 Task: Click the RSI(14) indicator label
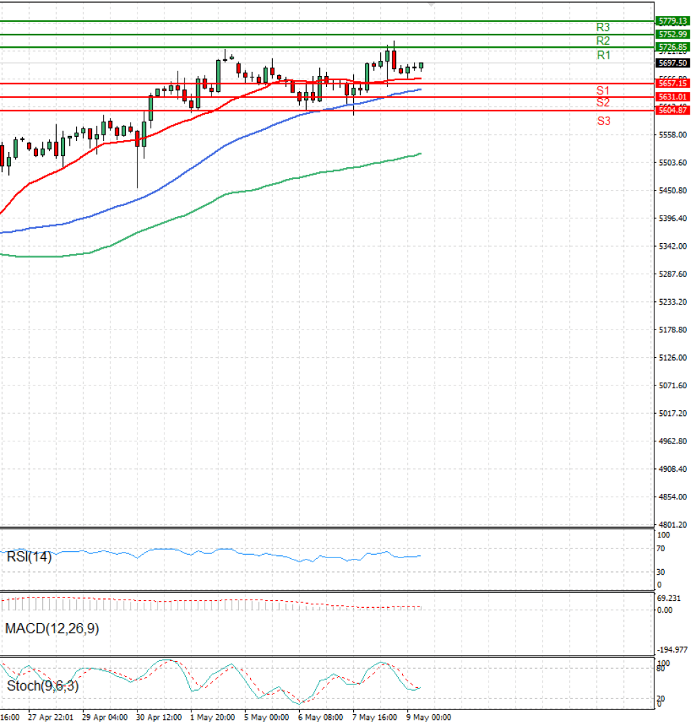(x=29, y=557)
